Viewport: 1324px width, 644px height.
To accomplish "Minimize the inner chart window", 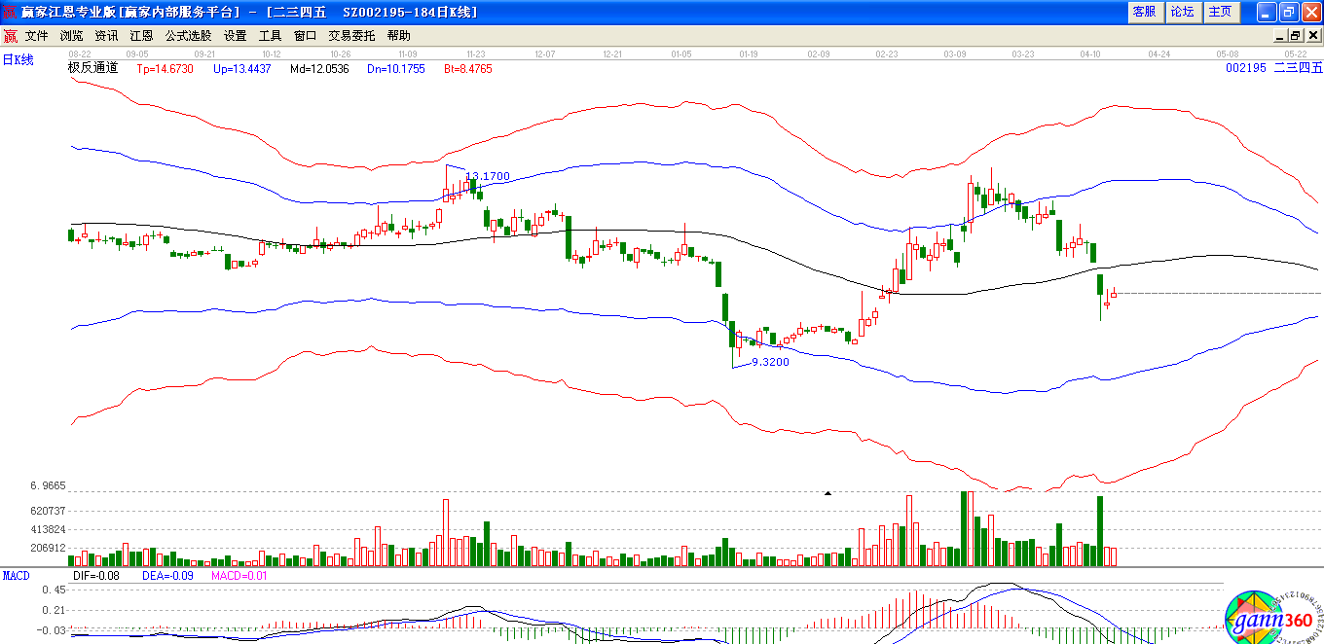I will click(1281, 35).
